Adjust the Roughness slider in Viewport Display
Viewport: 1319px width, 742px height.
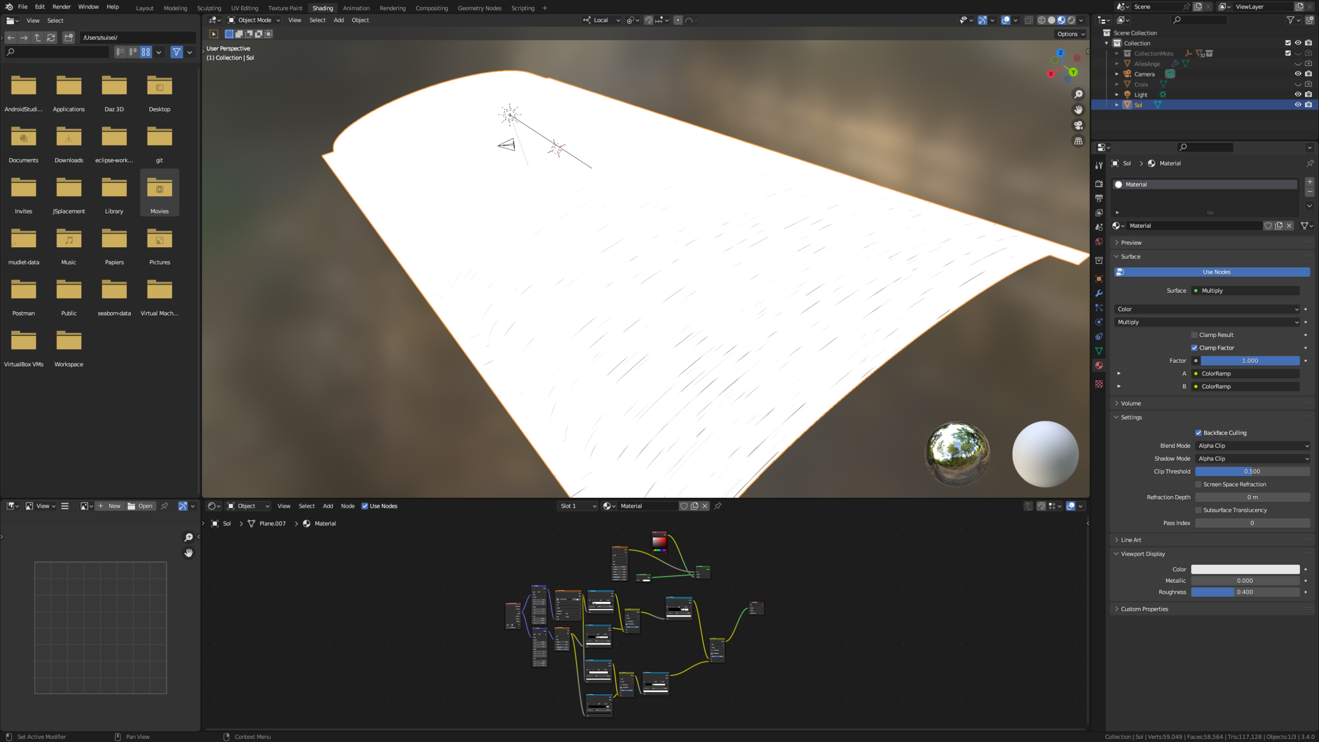[1245, 592]
